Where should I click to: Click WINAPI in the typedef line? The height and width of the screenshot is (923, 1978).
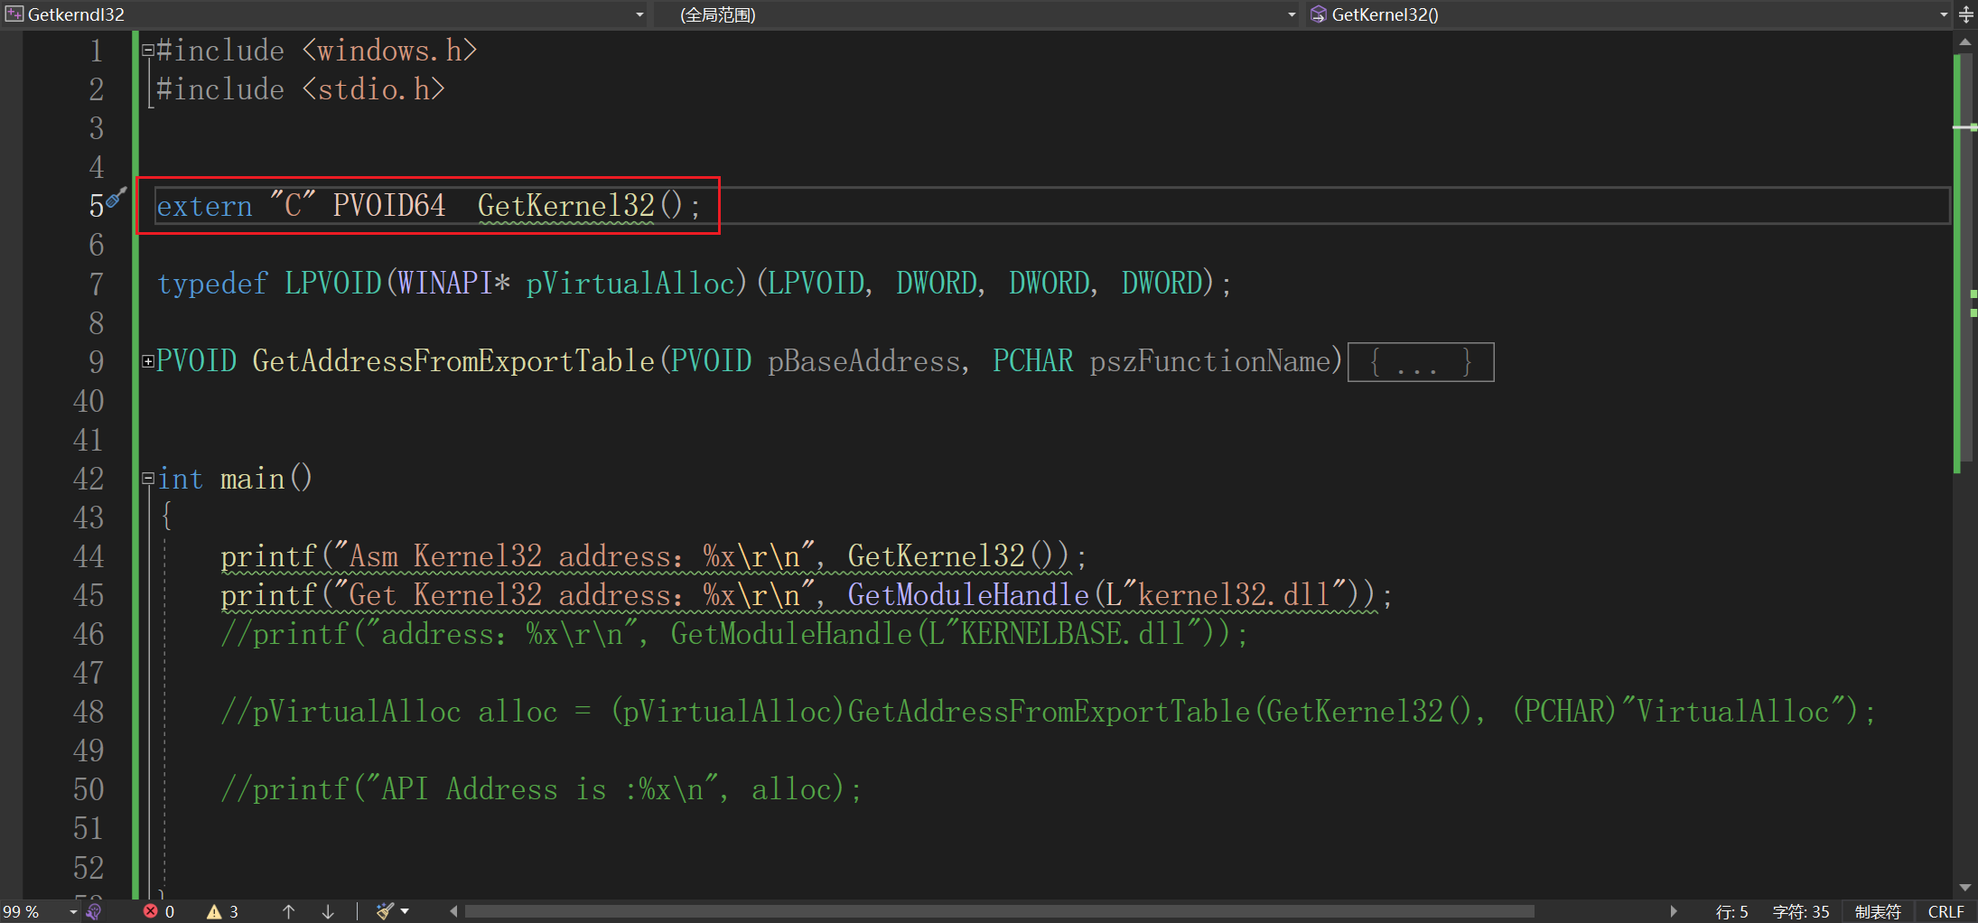coord(444,284)
